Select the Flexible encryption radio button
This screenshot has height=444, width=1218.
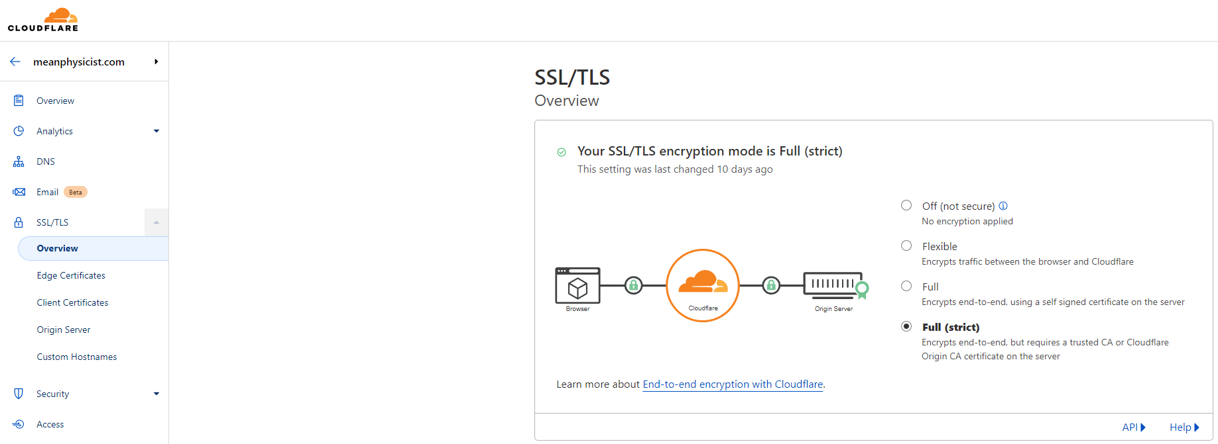(906, 245)
